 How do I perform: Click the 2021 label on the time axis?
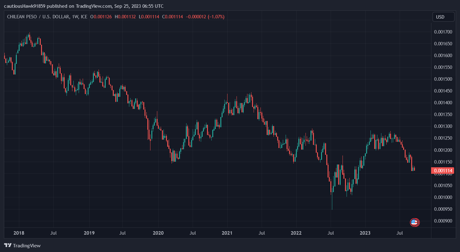[x=227, y=233]
